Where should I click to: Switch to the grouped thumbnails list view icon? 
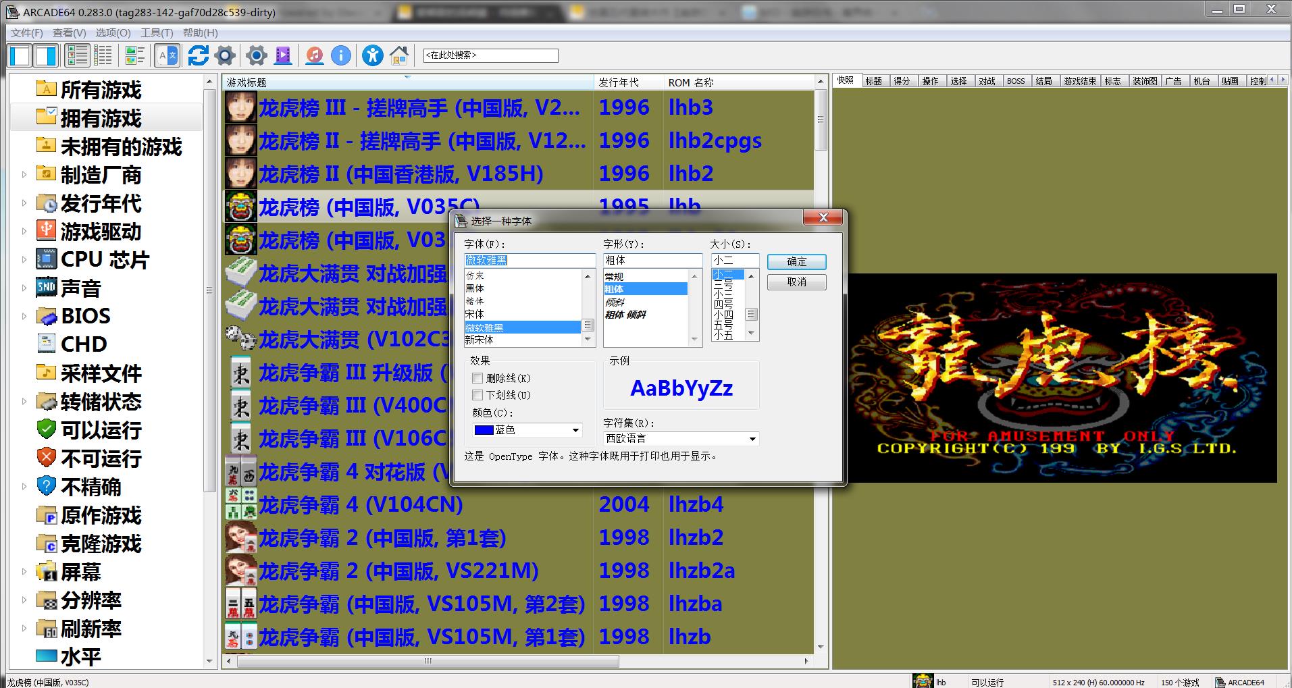(x=135, y=55)
